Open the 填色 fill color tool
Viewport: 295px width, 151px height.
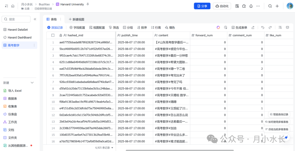[x=170, y=28]
